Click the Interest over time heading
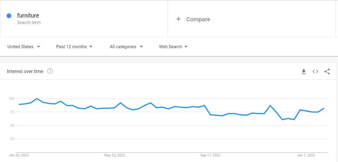 (25, 72)
